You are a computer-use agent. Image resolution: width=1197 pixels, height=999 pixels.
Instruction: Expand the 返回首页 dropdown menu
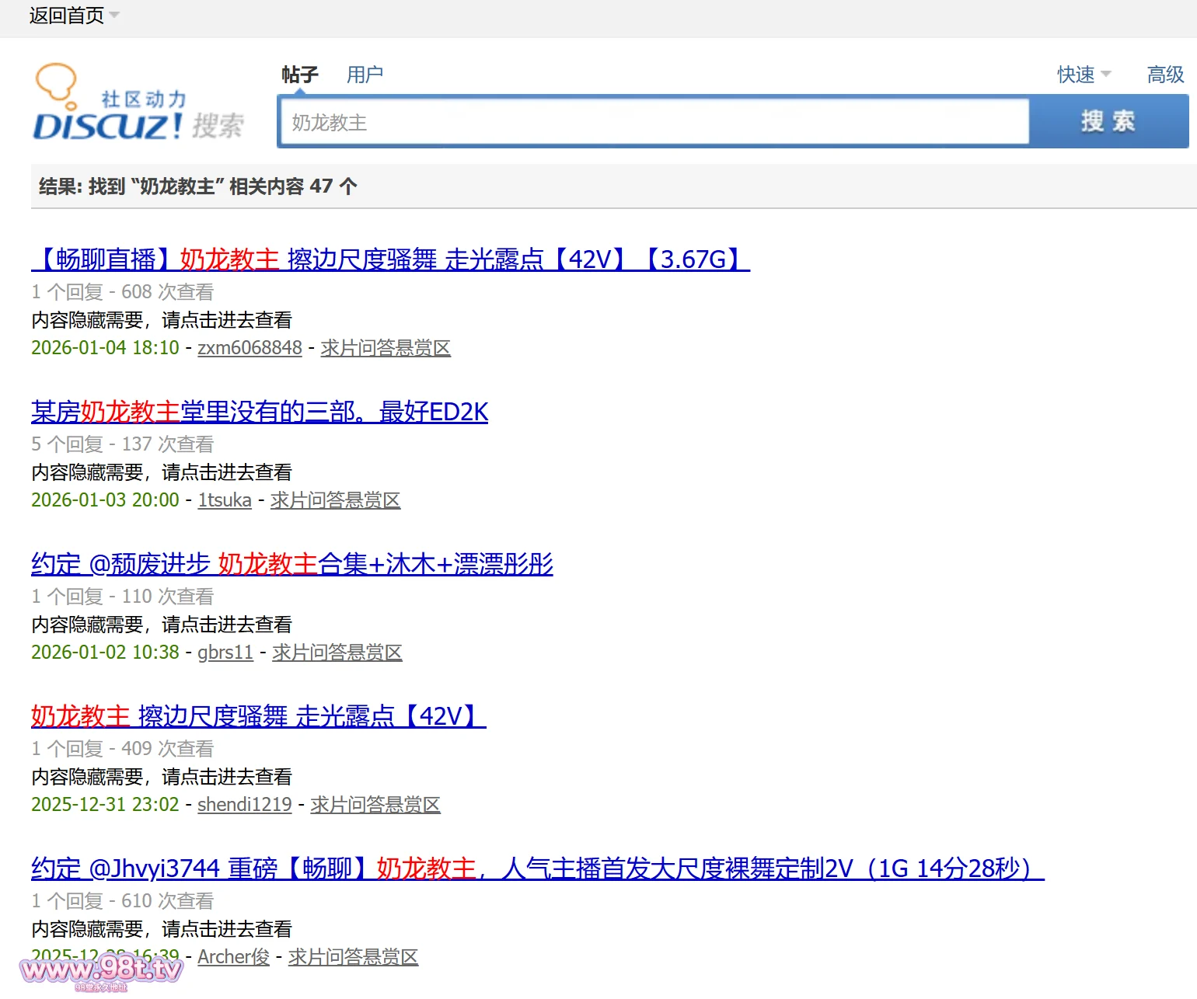(73, 16)
